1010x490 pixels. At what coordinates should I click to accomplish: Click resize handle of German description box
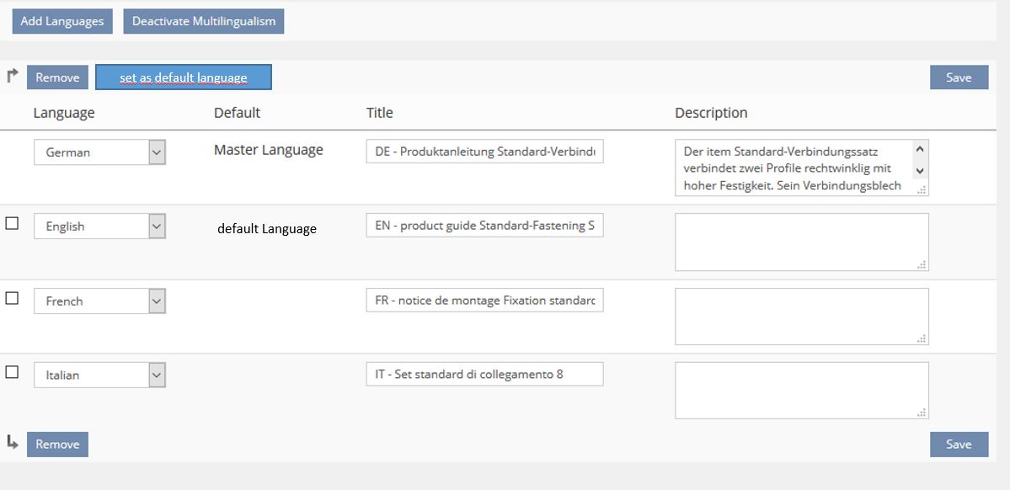[922, 190]
